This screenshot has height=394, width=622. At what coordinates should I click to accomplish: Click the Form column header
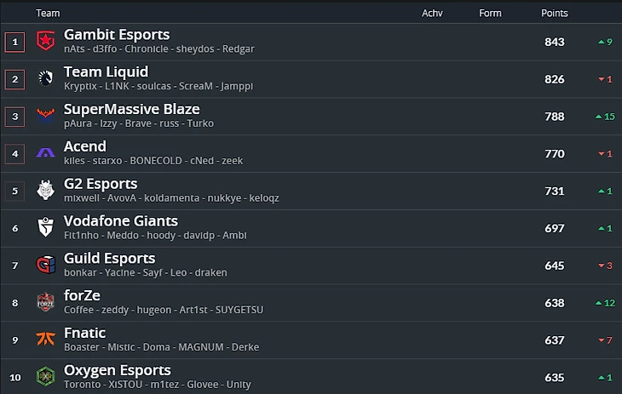[490, 14]
